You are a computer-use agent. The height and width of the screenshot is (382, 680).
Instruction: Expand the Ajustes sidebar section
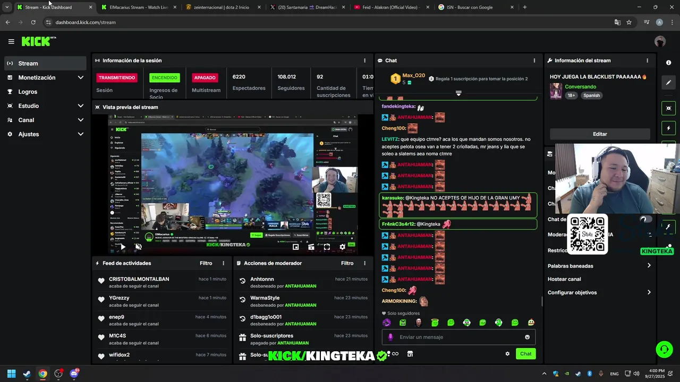[x=81, y=134]
